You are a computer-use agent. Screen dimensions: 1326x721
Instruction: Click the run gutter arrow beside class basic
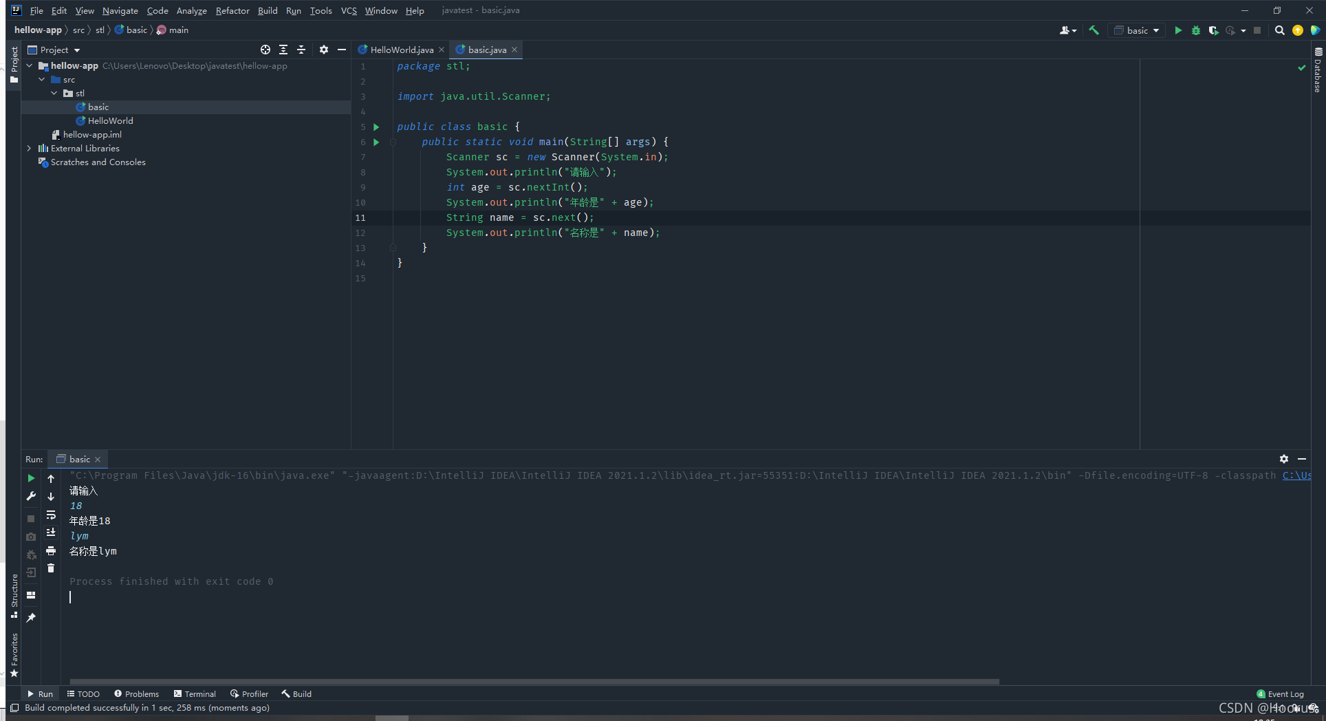click(376, 127)
